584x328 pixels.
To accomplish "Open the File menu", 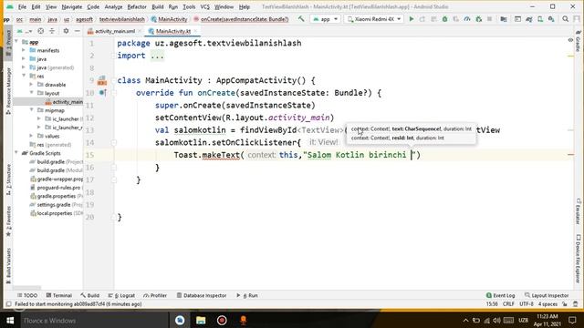I will 22,6.
